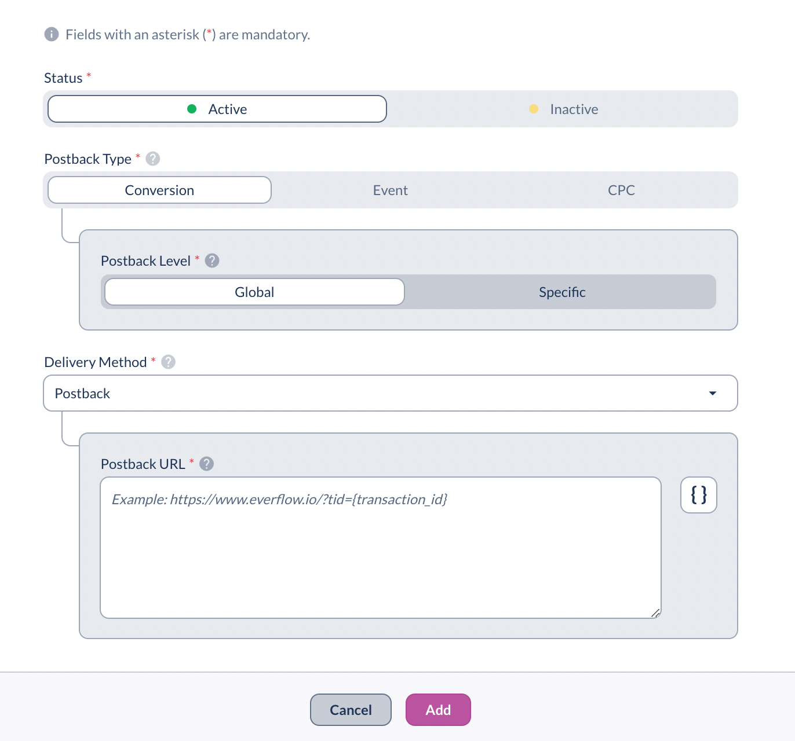The height and width of the screenshot is (741, 795).
Task: Set status to Inactive
Action: coord(563,109)
